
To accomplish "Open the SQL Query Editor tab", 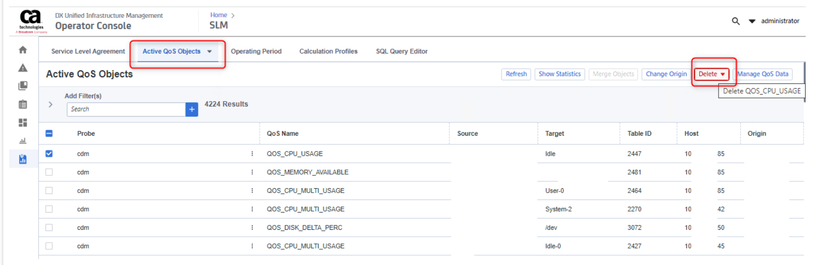I will coord(401,51).
